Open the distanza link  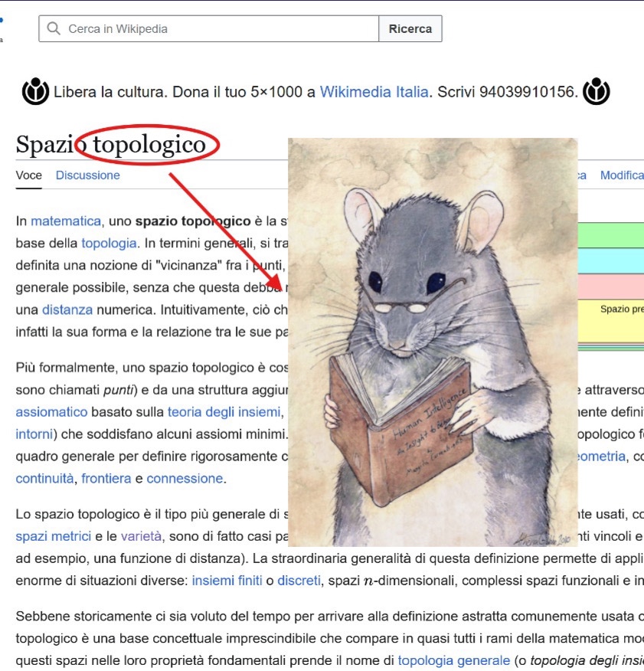point(67,309)
